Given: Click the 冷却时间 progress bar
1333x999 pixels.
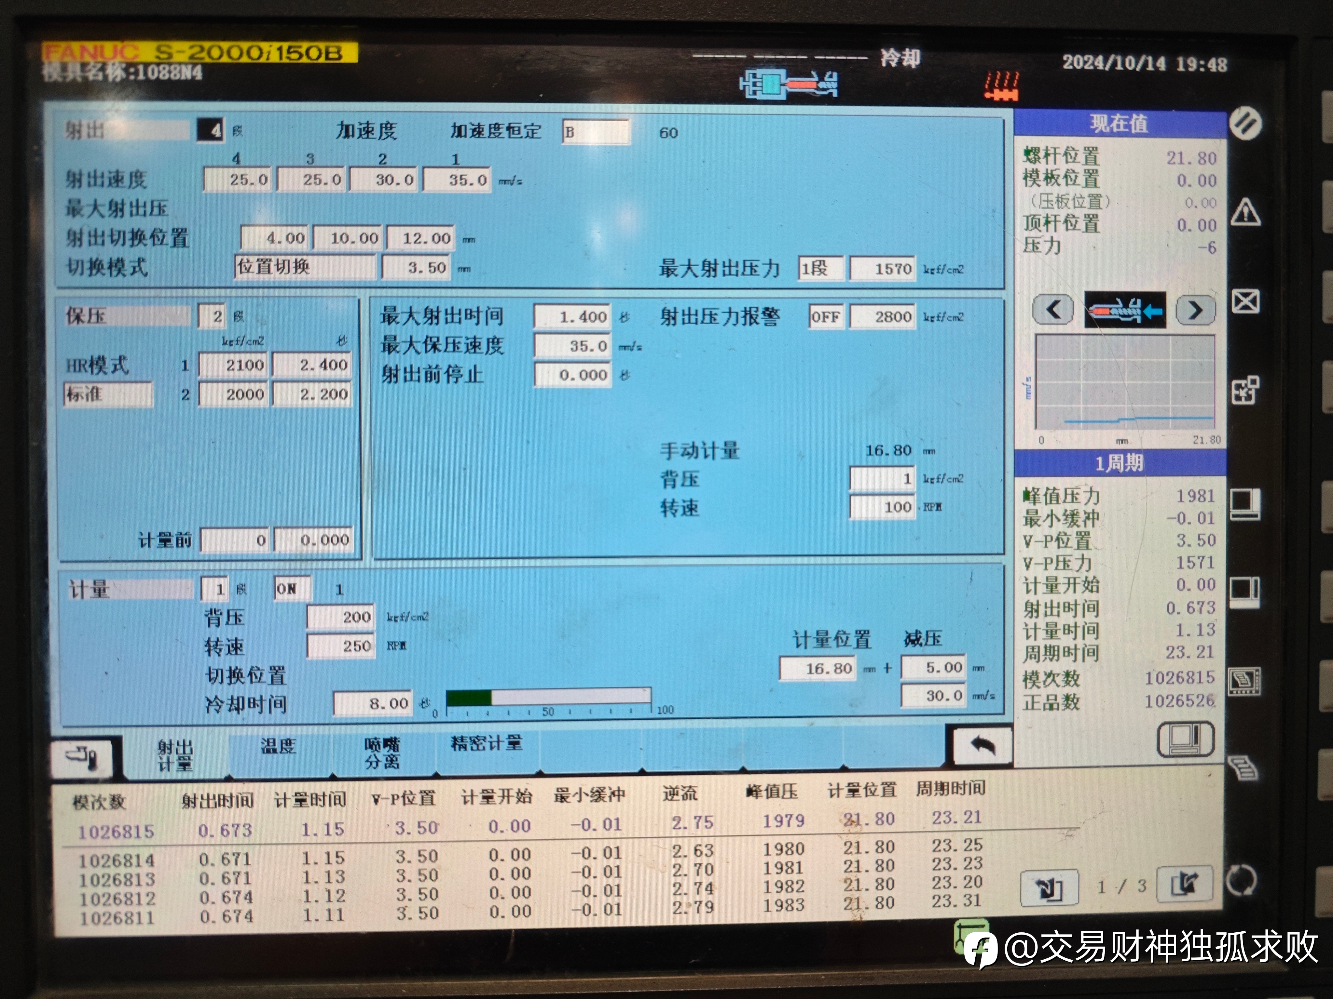Looking at the screenshot, I should 548,697.
